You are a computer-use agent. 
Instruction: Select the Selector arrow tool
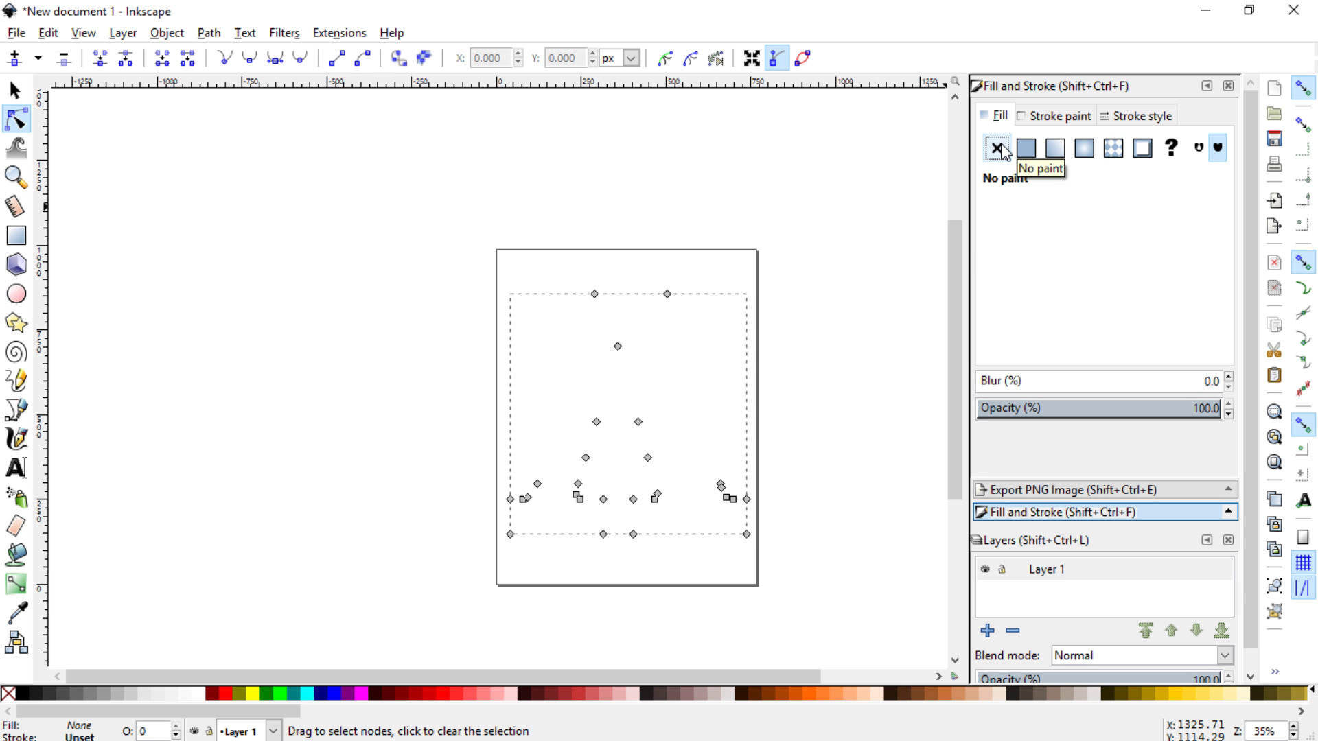point(15,91)
